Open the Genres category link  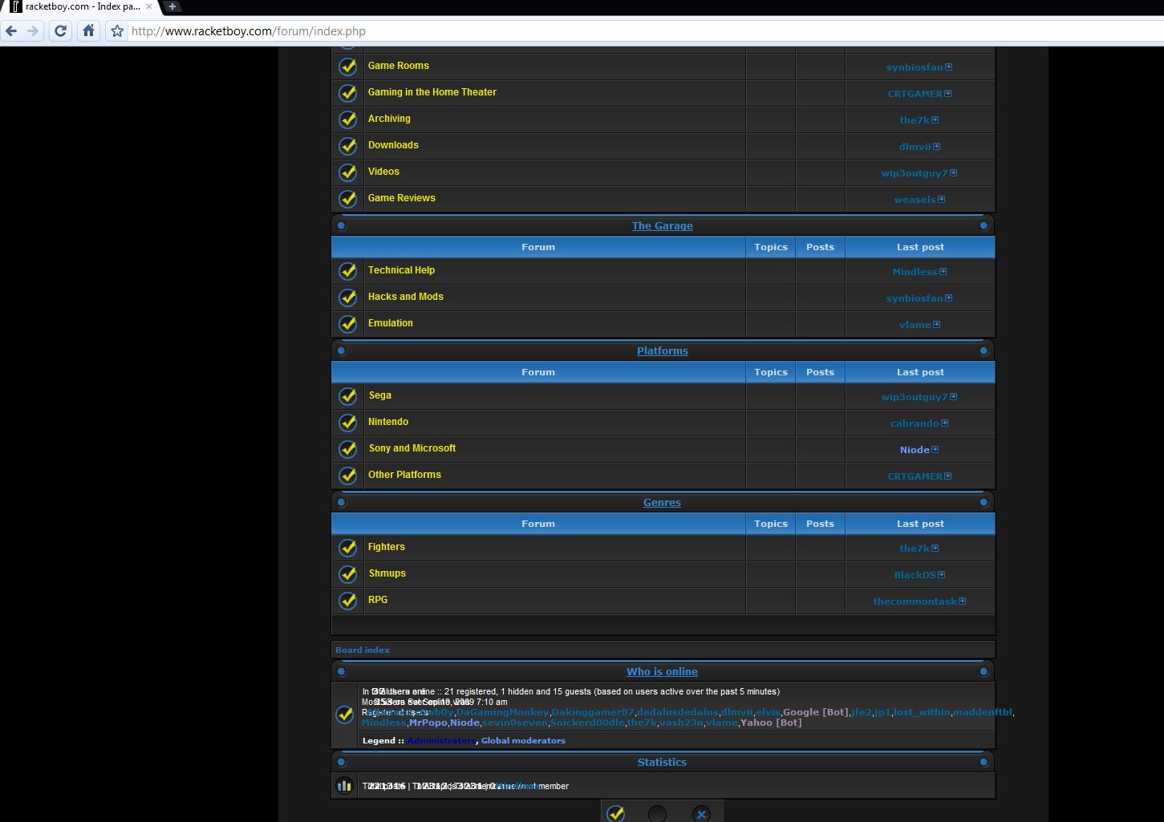[x=662, y=503]
